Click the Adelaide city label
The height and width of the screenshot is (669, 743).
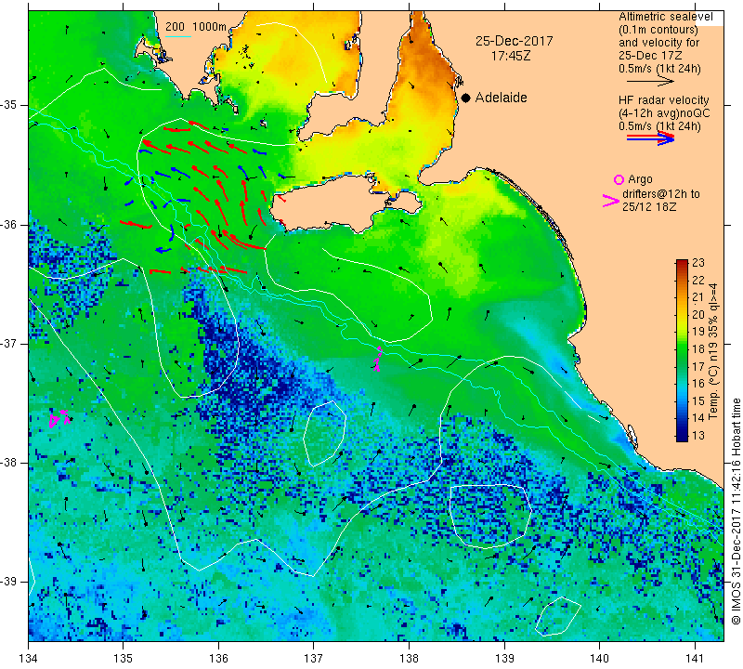pos(501,98)
